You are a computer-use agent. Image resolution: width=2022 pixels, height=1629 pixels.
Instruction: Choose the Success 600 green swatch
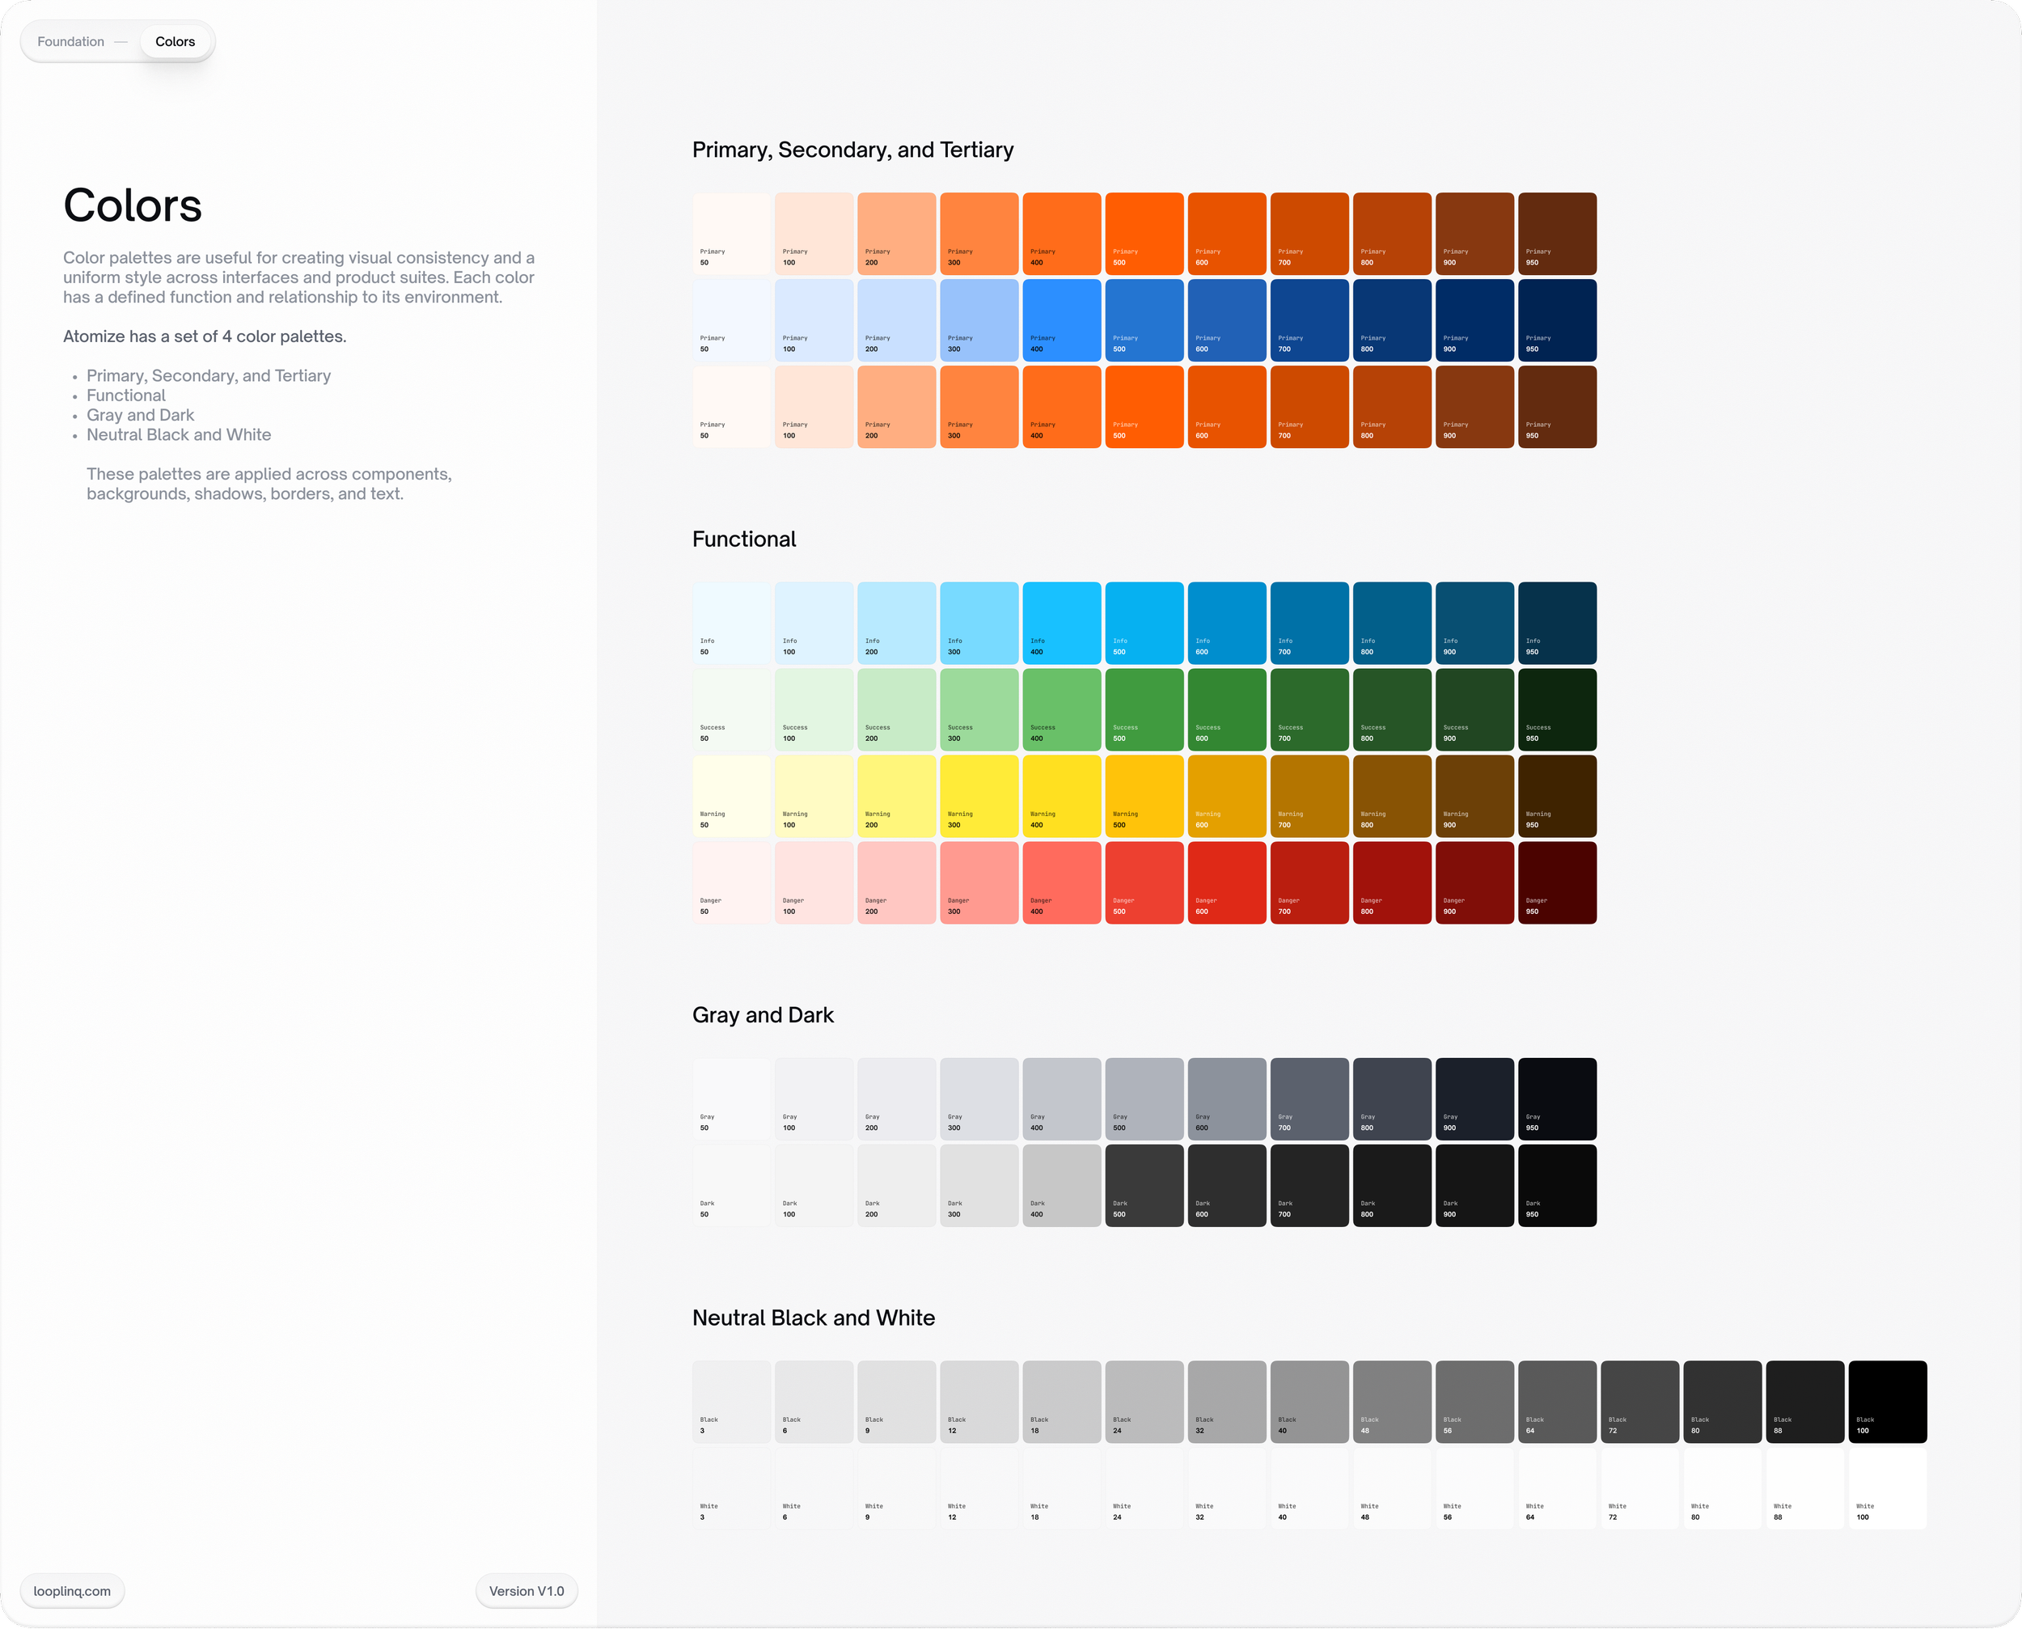[x=1226, y=709]
